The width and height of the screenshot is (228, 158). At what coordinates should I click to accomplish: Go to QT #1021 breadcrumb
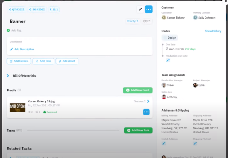(17, 9)
